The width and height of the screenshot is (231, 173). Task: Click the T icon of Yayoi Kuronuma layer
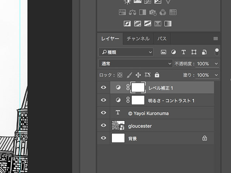(118, 112)
